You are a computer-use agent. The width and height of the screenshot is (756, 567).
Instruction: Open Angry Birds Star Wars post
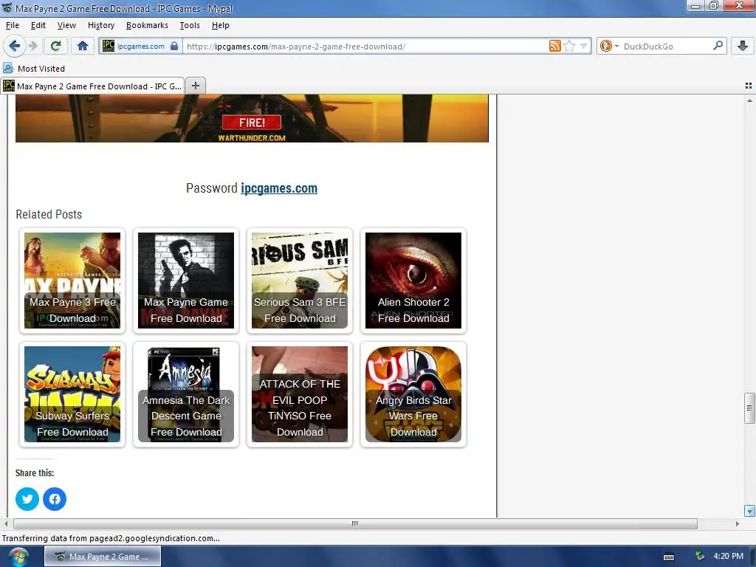(x=413, y=394)
